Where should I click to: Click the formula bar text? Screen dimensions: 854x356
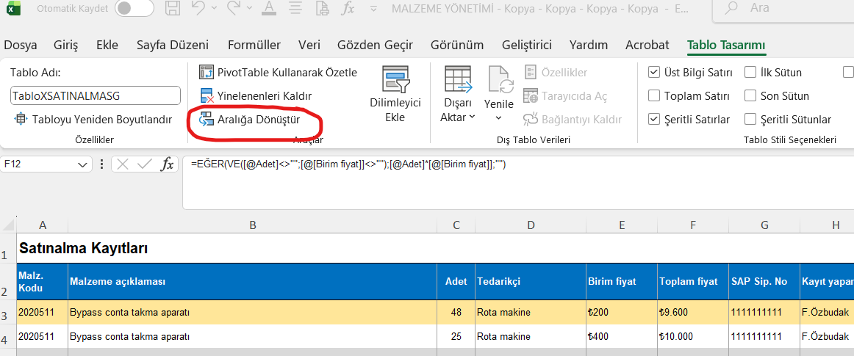(348, 164)
